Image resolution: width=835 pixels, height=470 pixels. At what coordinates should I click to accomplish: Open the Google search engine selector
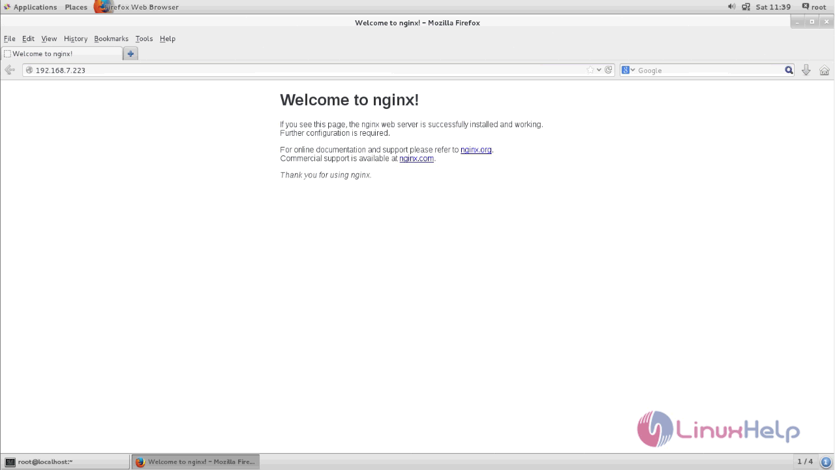(x=628, y=70)
